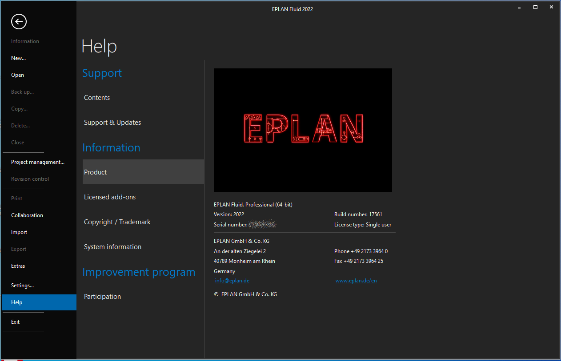Click the back arrow circle icon
The height and width of the screenshot is (361, 561).
(19, 21)
